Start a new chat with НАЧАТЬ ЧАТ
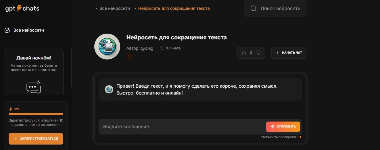This screenshot has height=150, width=380. point(289,53)
